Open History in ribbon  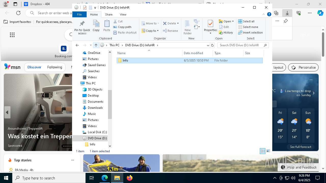click(226, 33)
